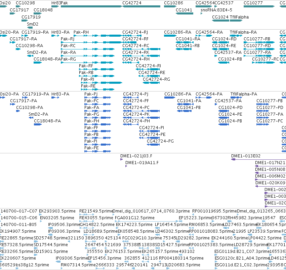Viewport: 286px width, 270px height.
Task: Click the DME1-021J03.F clone label
Action: (x=136, y=156)
